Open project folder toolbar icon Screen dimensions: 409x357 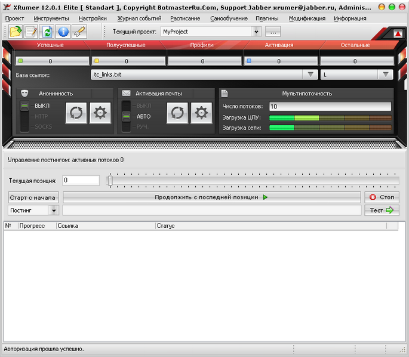tap(16, 32)
